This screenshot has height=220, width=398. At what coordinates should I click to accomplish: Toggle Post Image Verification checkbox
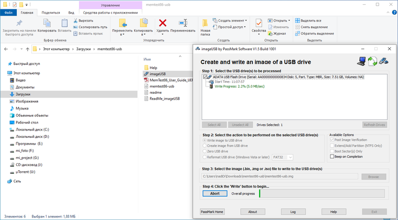[x=331, y=140]
